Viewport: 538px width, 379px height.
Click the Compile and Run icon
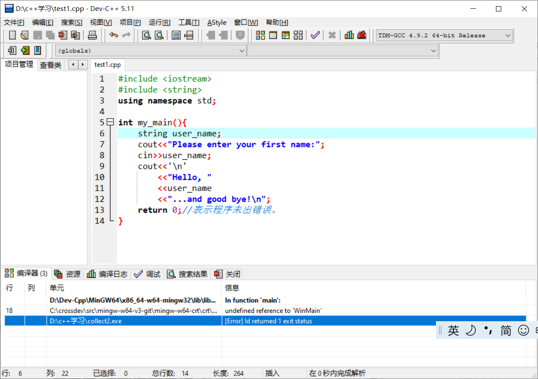click(286, 35)
